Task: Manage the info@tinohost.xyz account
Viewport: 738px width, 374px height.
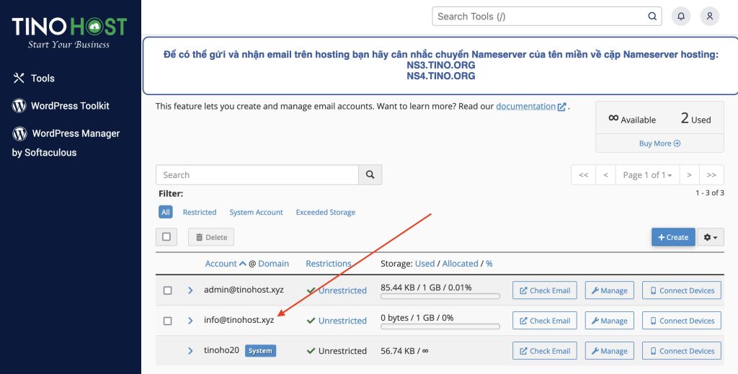Action: pyautogui.click(x=610, y=321)
